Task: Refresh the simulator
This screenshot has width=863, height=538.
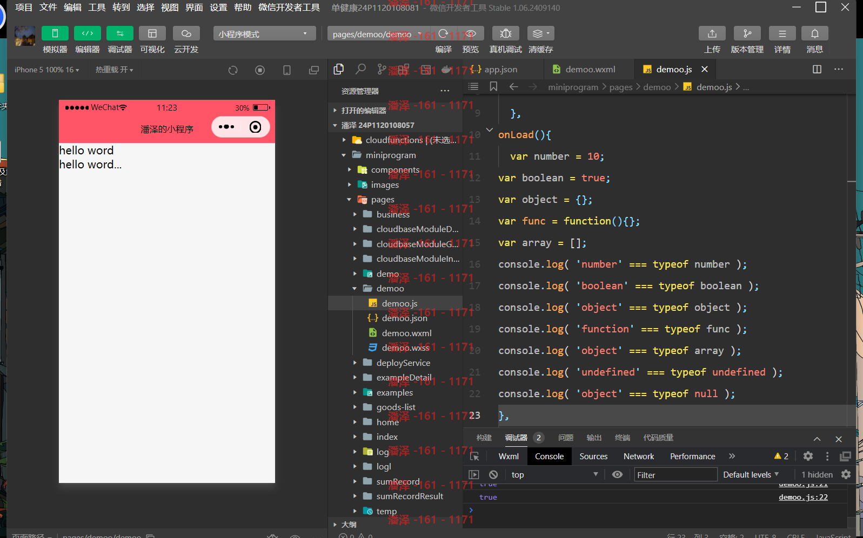Action: pos(233,70)
